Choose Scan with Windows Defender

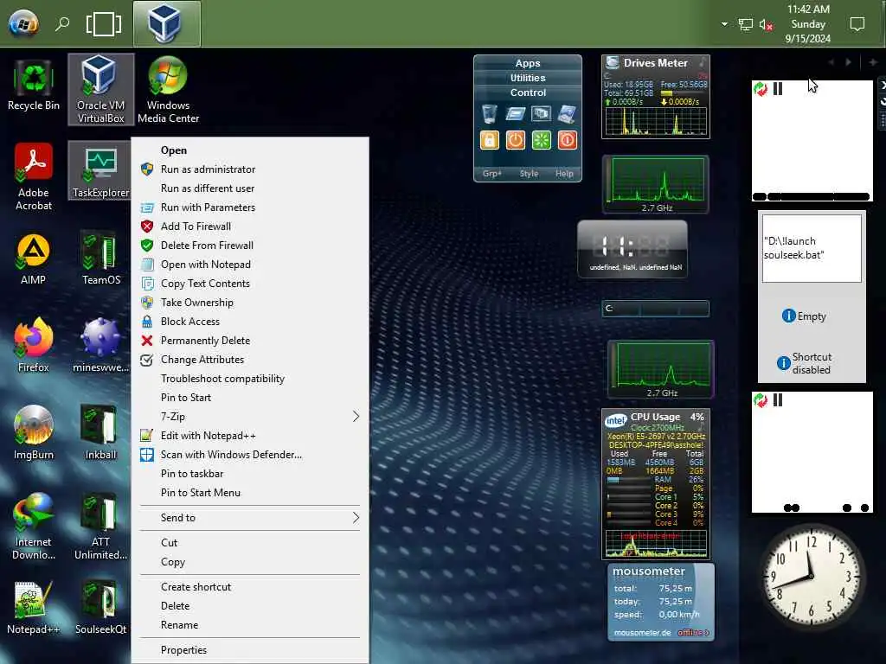250,455
